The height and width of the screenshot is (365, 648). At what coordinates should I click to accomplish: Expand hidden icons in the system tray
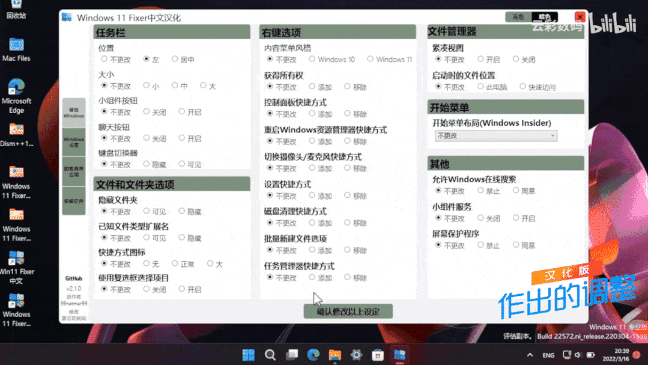(530, 355)
